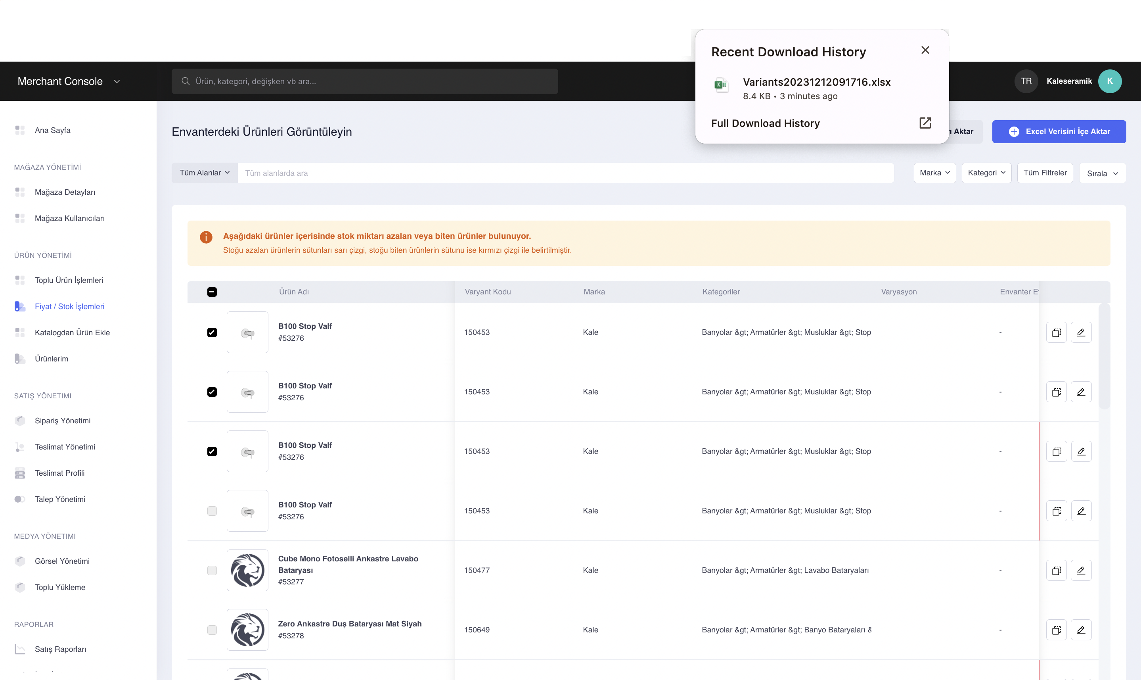
Task: Click the Fiyat / Stok İşlemleri sidebar icon
Action: 20,306
